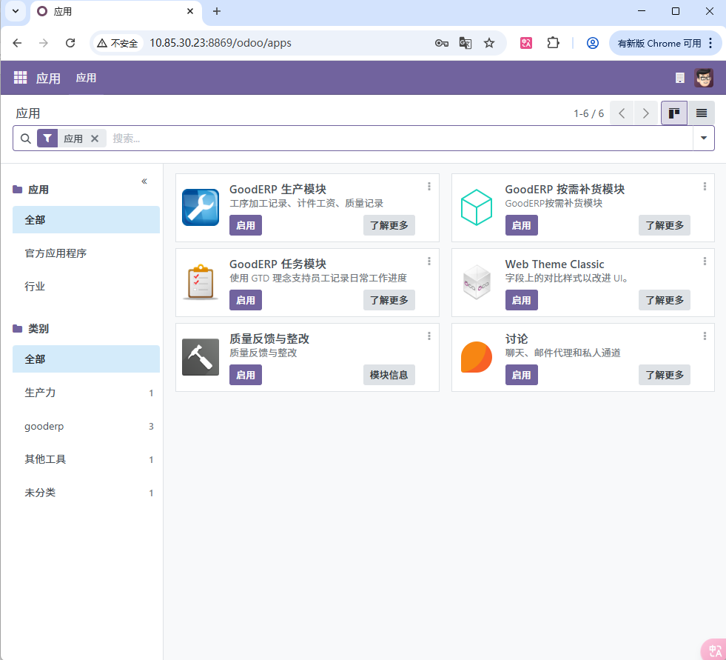Screen dimensions: 726x660
Task: Select 全部 under the 类别 section
Action: pos(86,359)
